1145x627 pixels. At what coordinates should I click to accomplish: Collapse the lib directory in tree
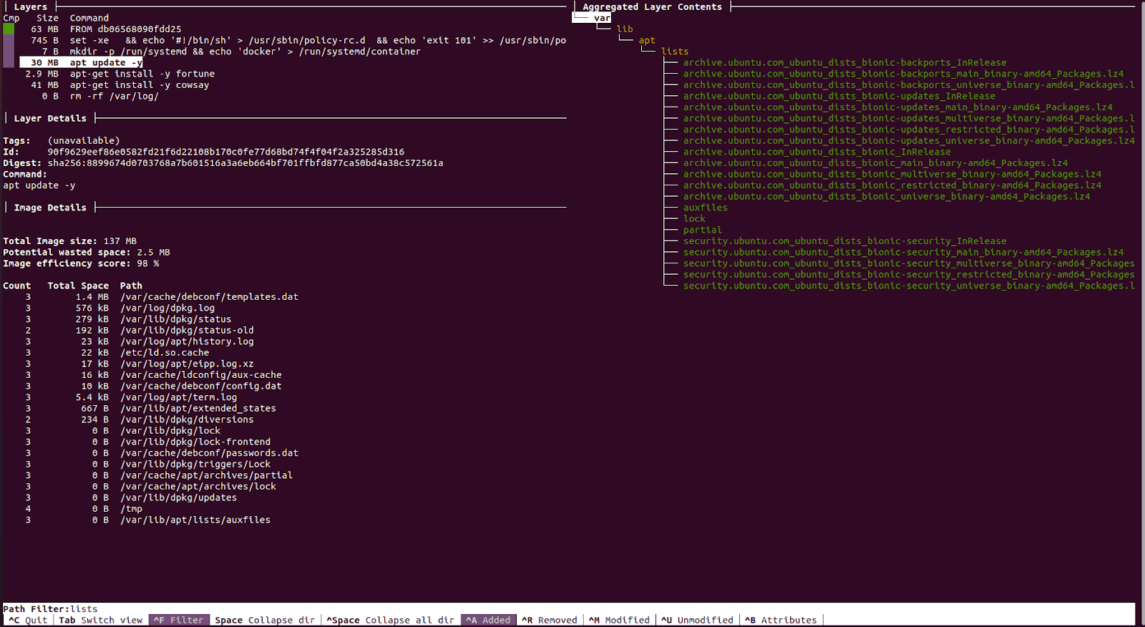625,29
